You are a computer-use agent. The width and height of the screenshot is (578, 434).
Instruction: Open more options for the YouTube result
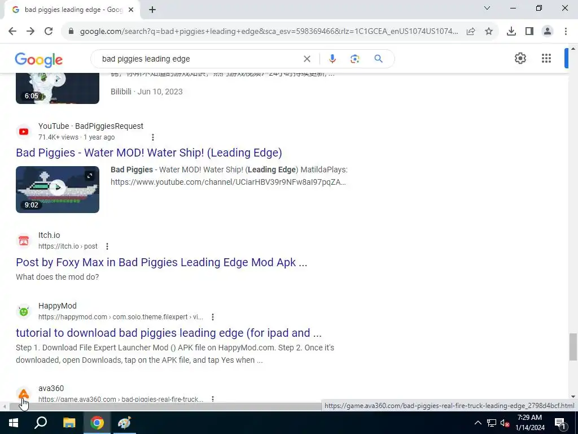pos(152,137)
